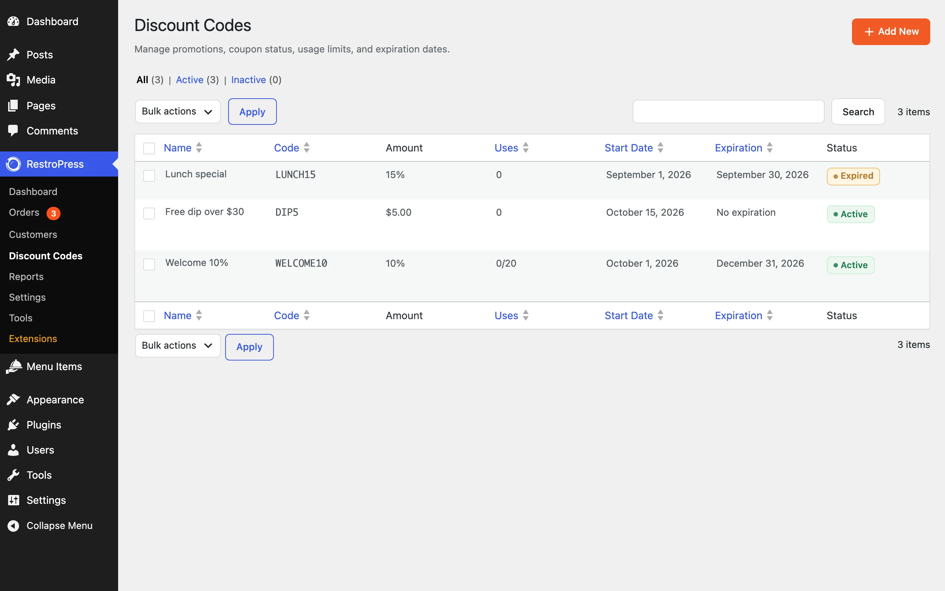Click sort arrows beside top Expiration header
Screen dimensions: 945x591
[x=770, y=148]
